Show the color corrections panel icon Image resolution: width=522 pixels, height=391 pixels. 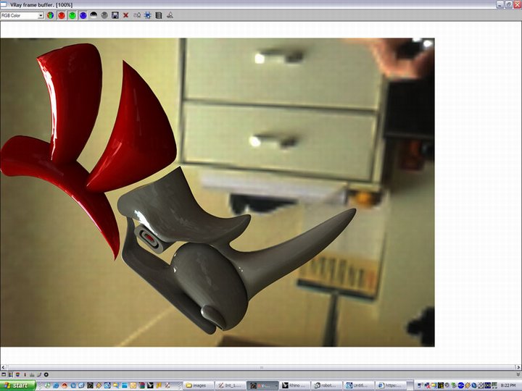tap(159, 14)
